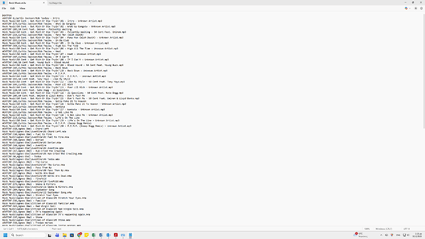Click the Notepad icon on the taskbar

131,235
